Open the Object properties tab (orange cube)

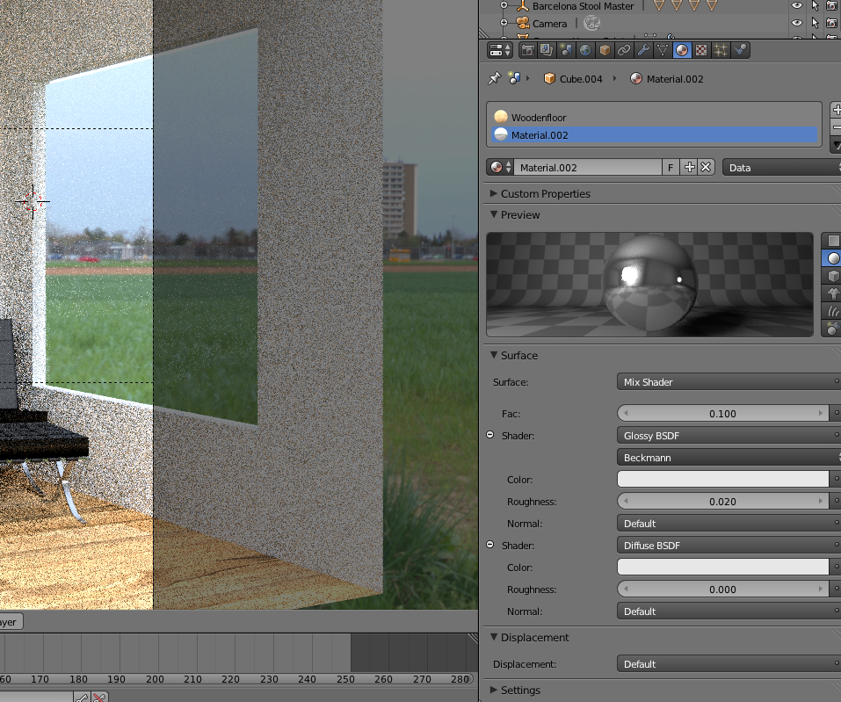(x=605, y=50)
